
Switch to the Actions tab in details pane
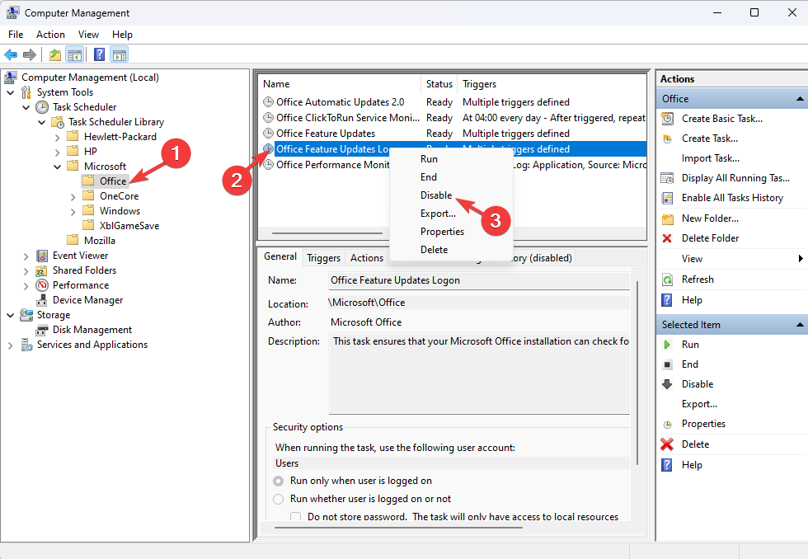(367, 257)
